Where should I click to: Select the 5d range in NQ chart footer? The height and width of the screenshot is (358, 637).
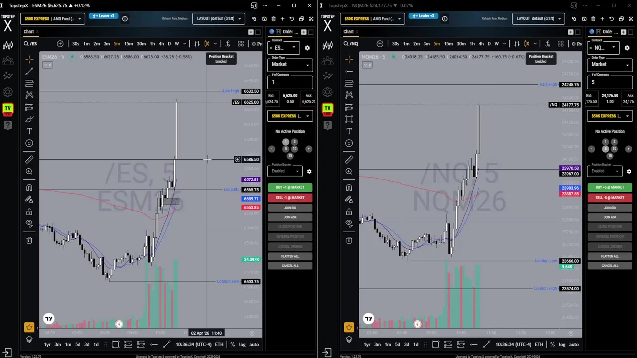(397, 344)
